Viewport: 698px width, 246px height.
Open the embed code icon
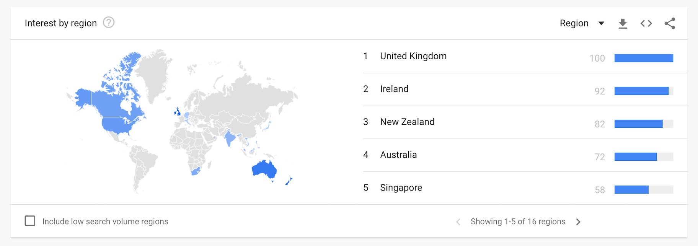[646, 23]
